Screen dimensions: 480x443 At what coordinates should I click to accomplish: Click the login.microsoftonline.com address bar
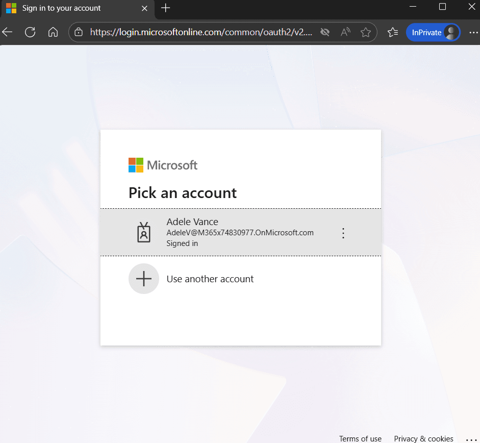[199, 32]
